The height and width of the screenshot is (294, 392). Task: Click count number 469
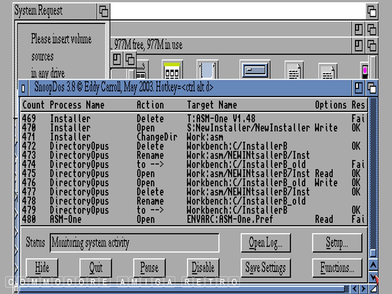click(x=29, y=119)
